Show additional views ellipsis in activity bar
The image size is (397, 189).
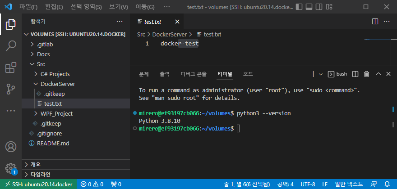pyautogui.click(x=11, y=111)
